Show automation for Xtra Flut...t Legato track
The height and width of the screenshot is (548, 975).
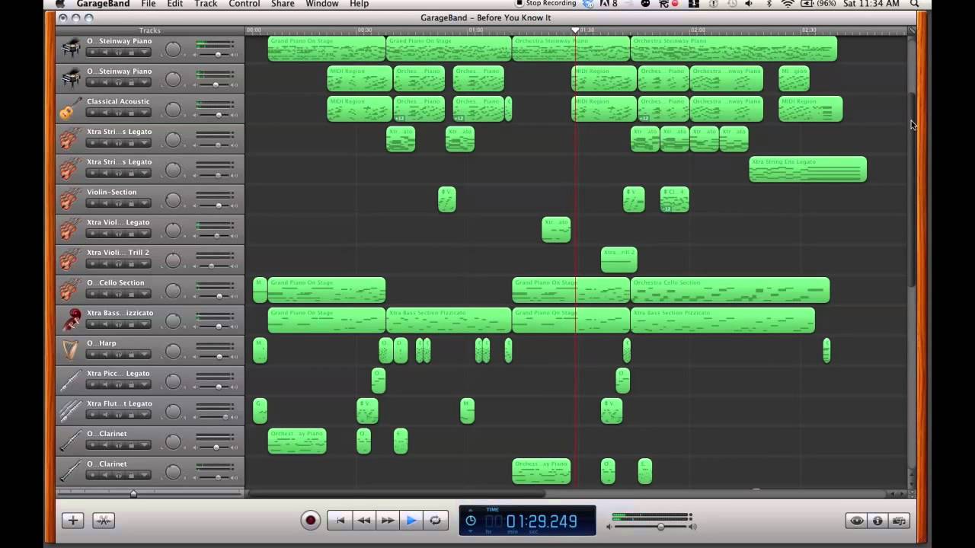[144, 415]
